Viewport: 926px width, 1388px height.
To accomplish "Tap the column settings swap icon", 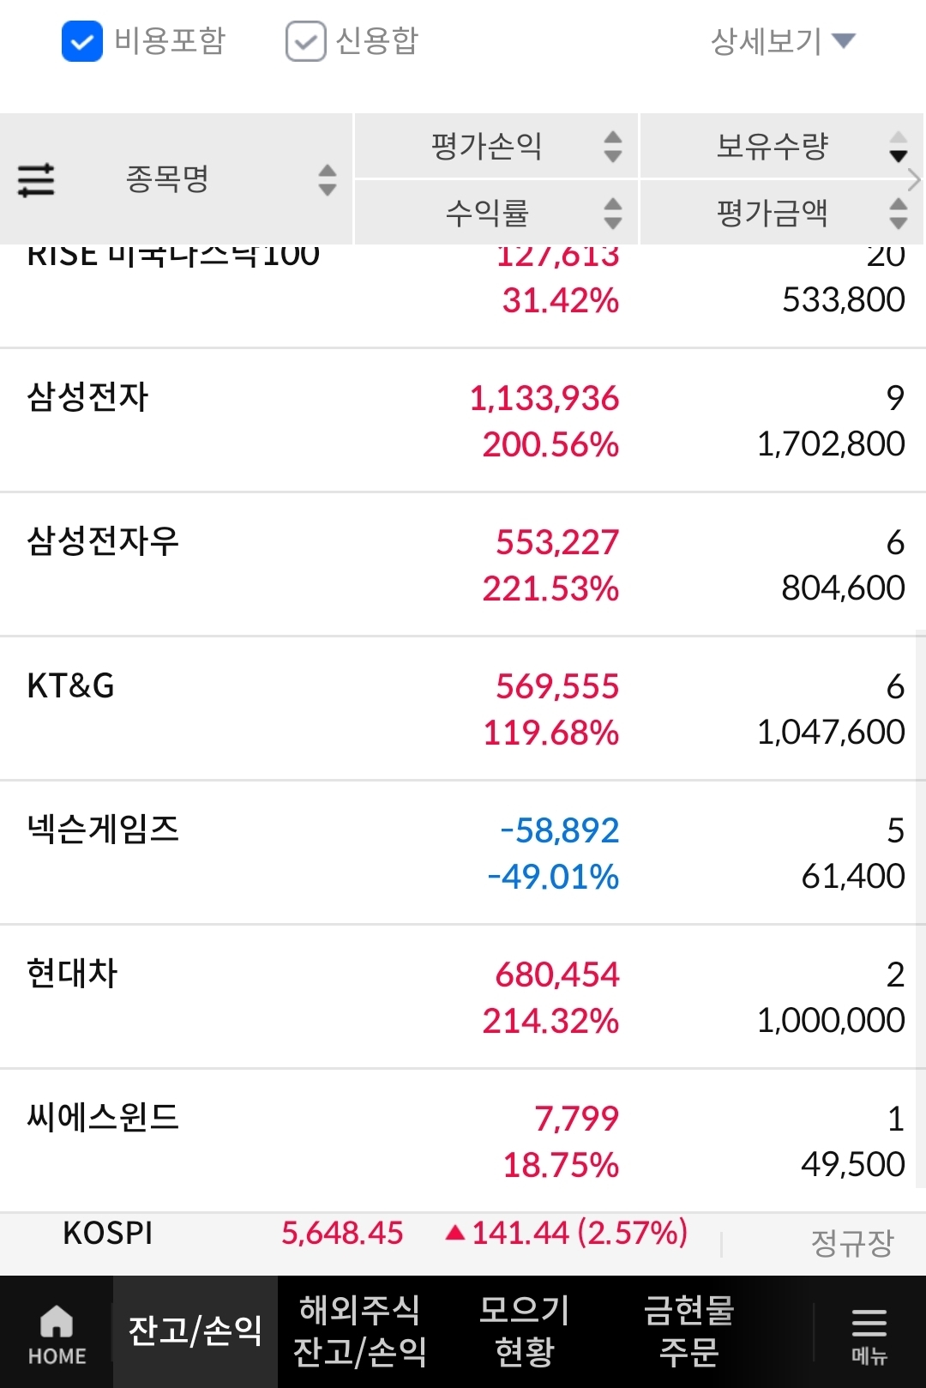I will [36, 180].
